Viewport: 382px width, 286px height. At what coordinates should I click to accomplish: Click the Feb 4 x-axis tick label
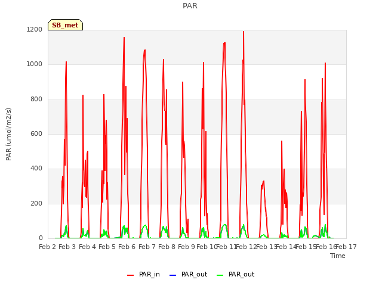pos(88,247)
